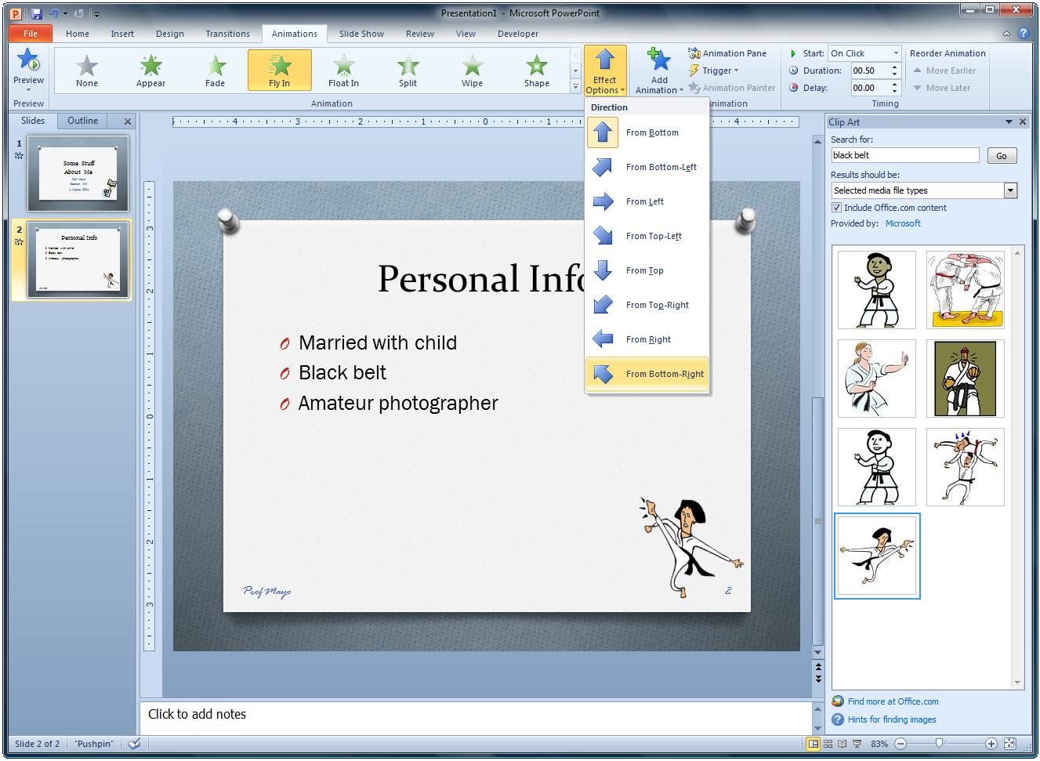Apply the Wipe animation
The width and height of the screenshot is (1040, 761).
pos(471,69)
